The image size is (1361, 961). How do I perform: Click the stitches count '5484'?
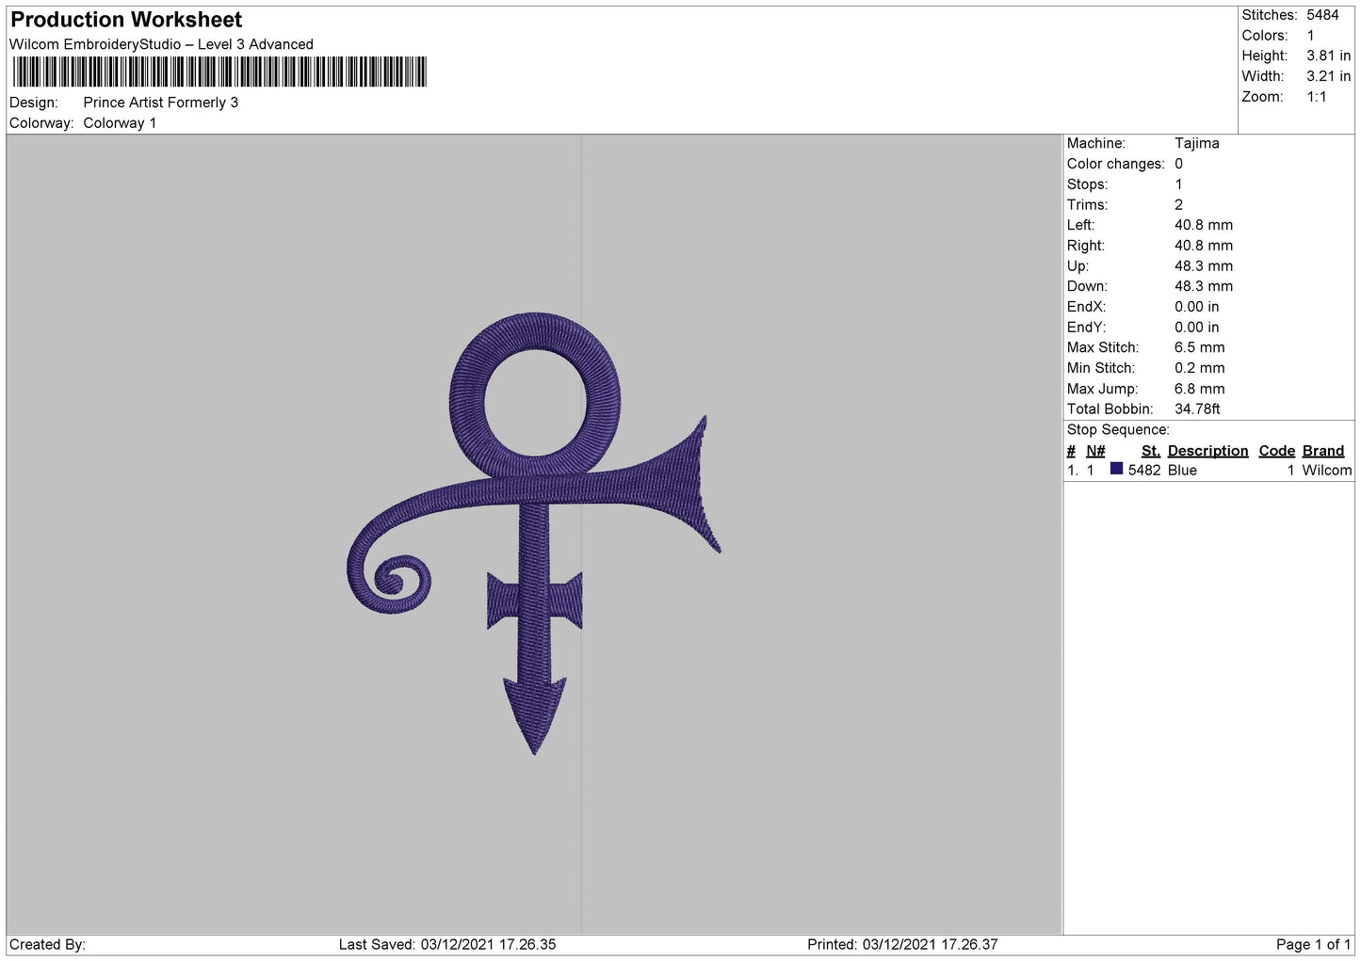click(x=1322, y=15)
